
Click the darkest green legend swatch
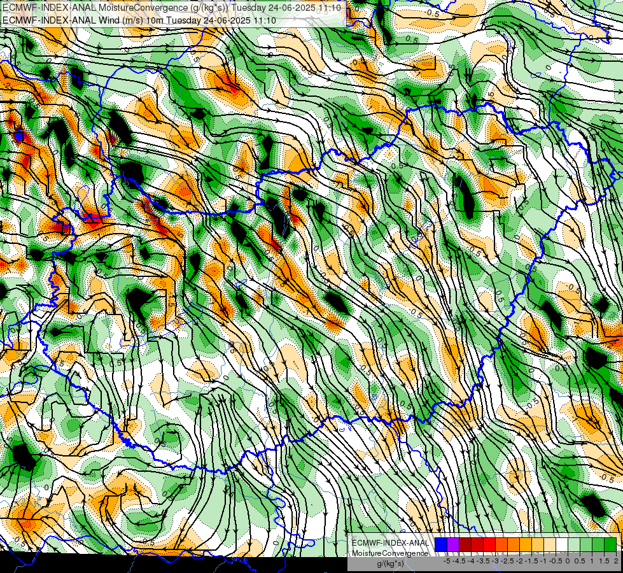(610, 544)
